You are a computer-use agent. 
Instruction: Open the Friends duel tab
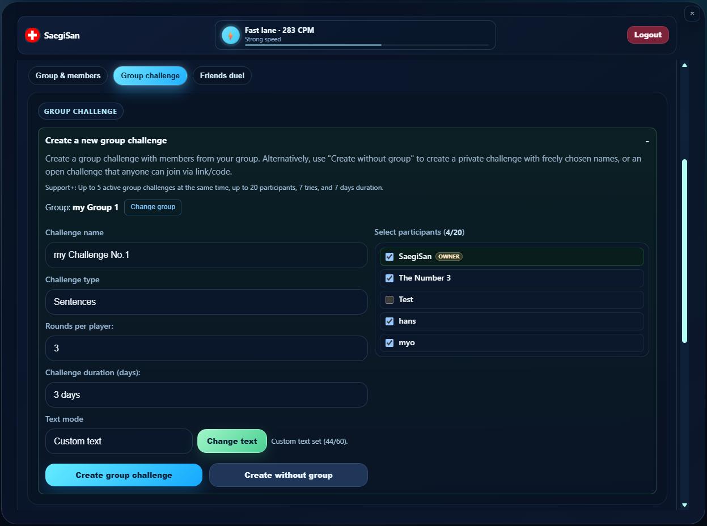(x=222, y=75)
